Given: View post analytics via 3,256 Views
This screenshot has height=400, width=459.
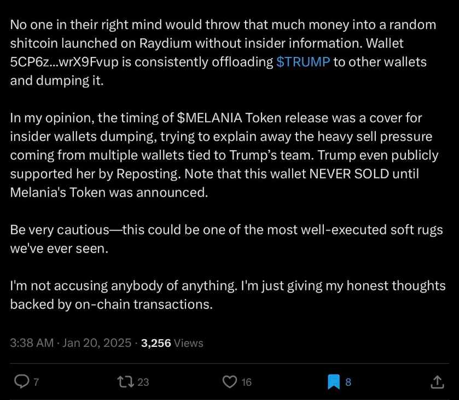Looking at the screenshot, I should [x=172, y=343].
